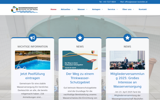Click the swimming pool thumbnail image
Screen dimensions: 160x100
(33, 60)
